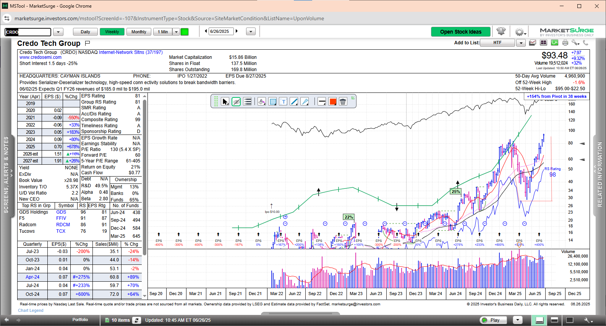Image resolution: width=606 pixels, height=326 pixels.
Task: Open the alerts bell icon
Action: coord(501,31)
